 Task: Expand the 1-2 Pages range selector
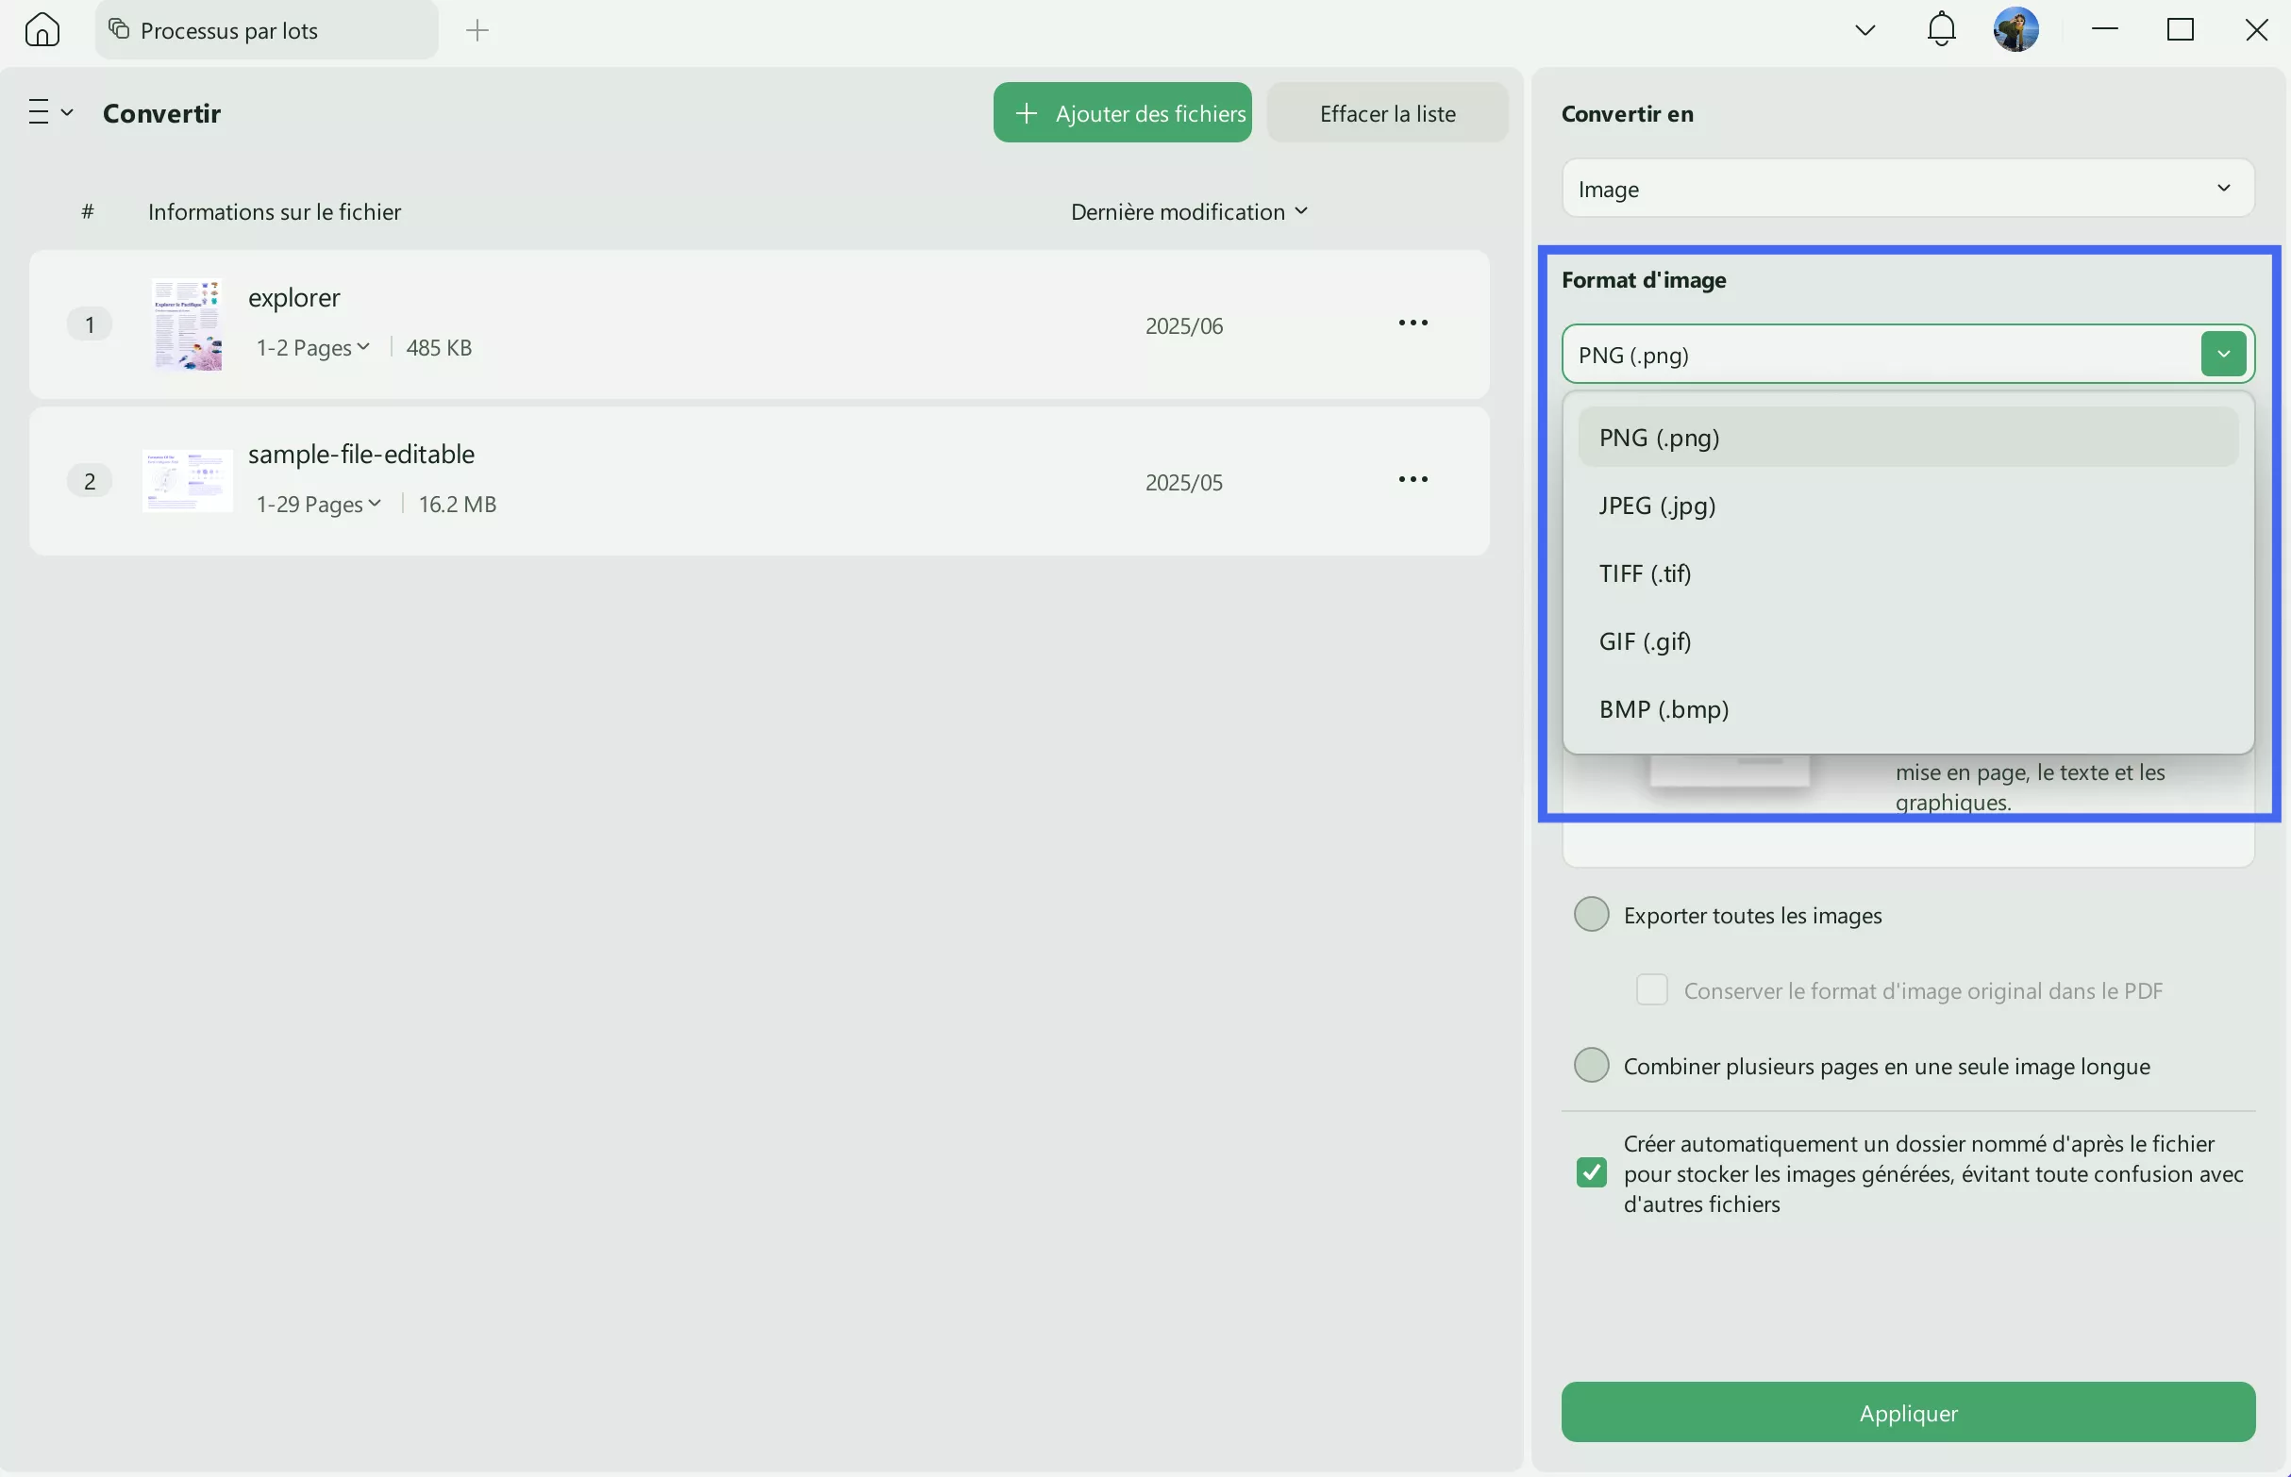[x=312, y=347]
